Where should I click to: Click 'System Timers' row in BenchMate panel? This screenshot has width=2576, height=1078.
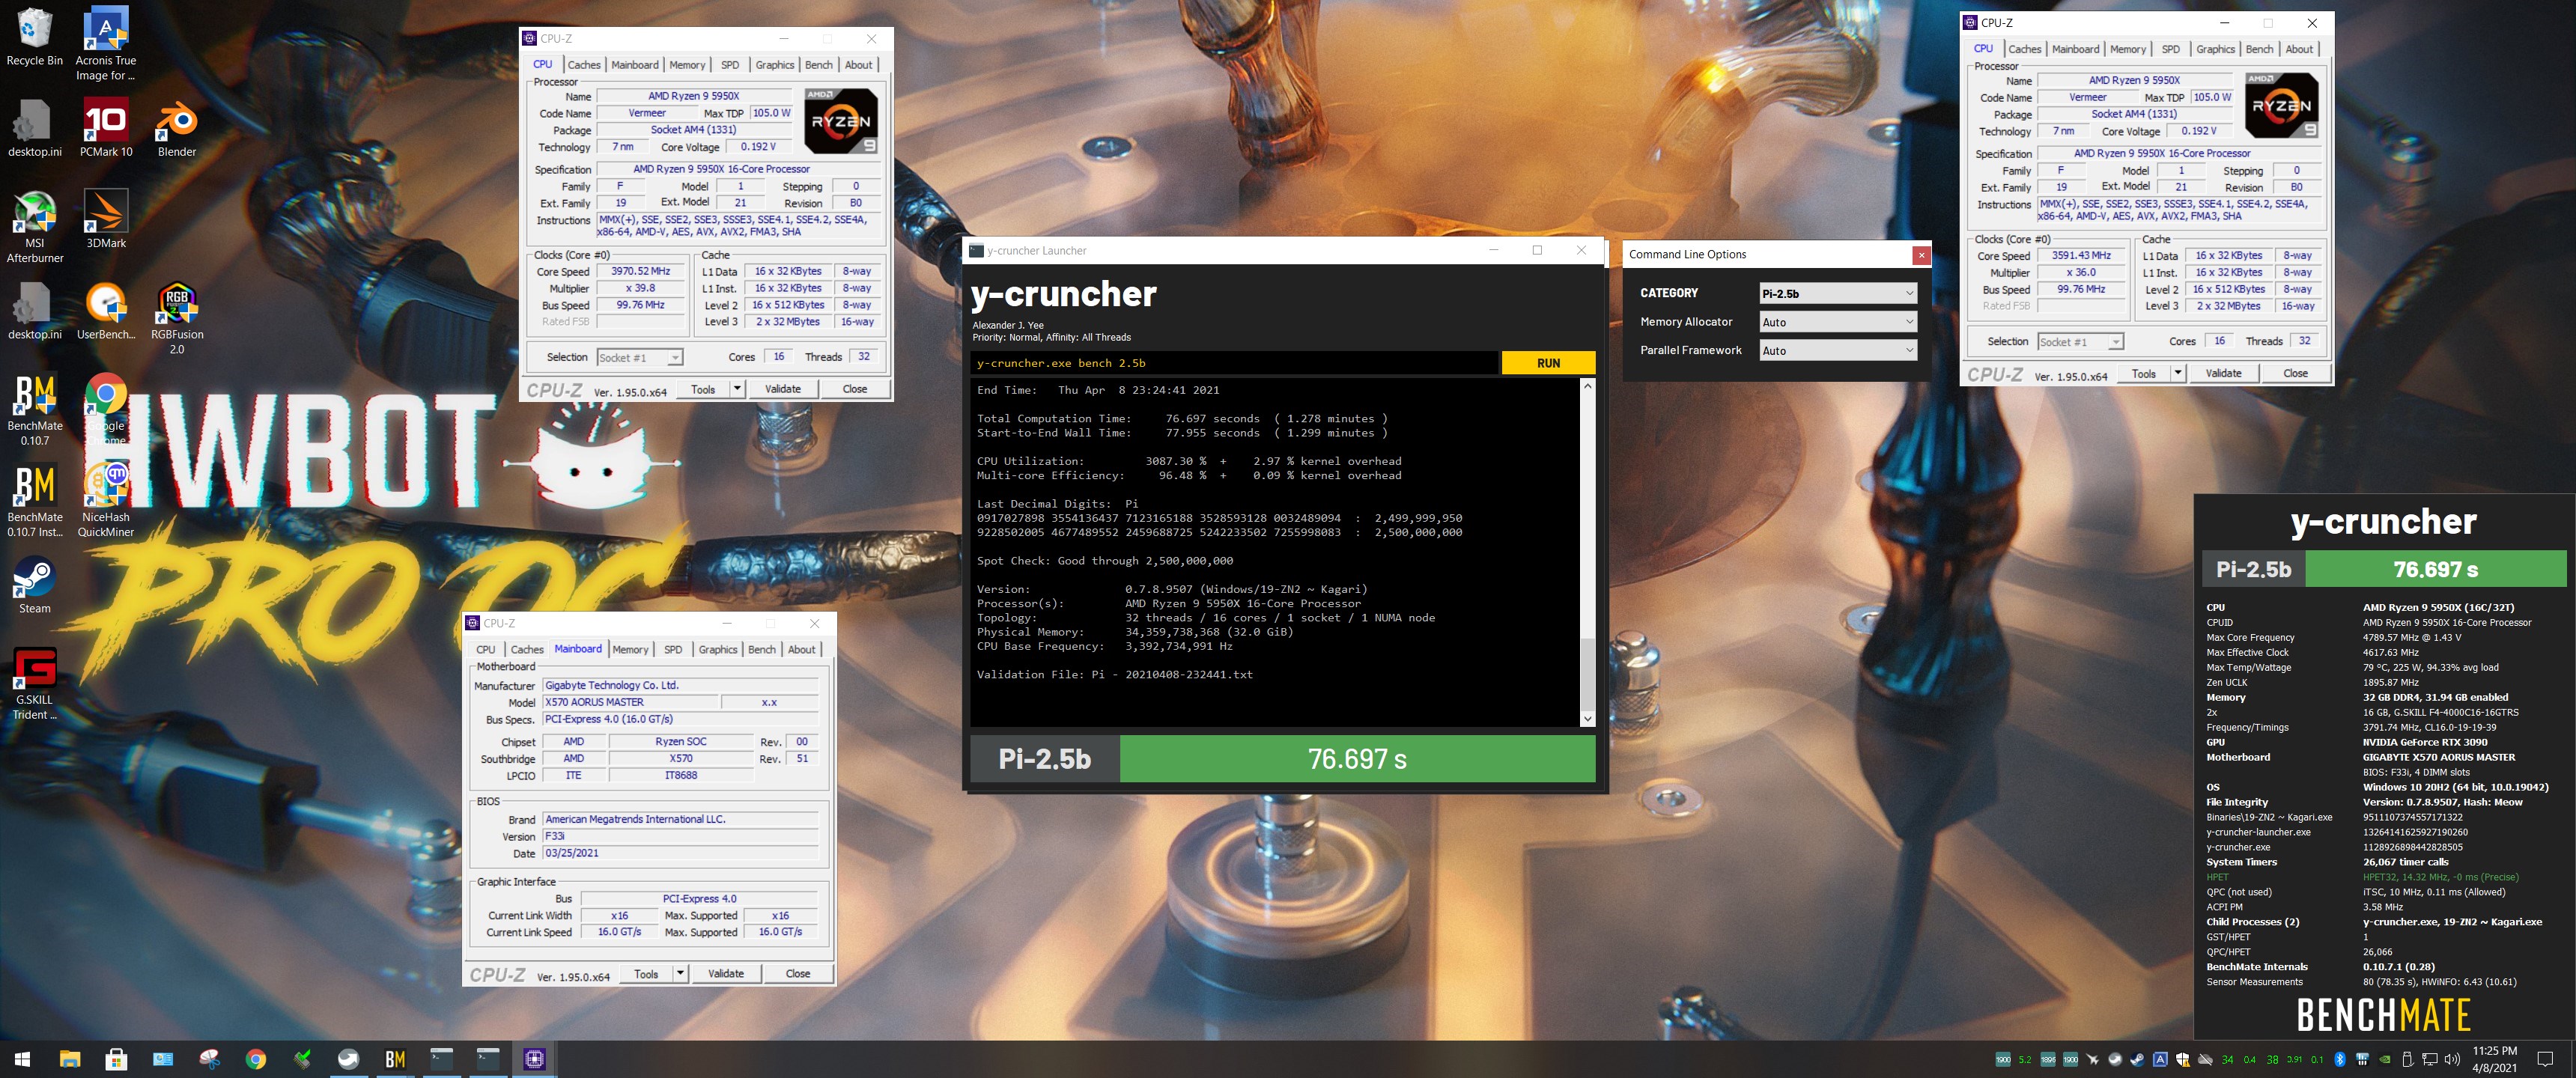2383,862
